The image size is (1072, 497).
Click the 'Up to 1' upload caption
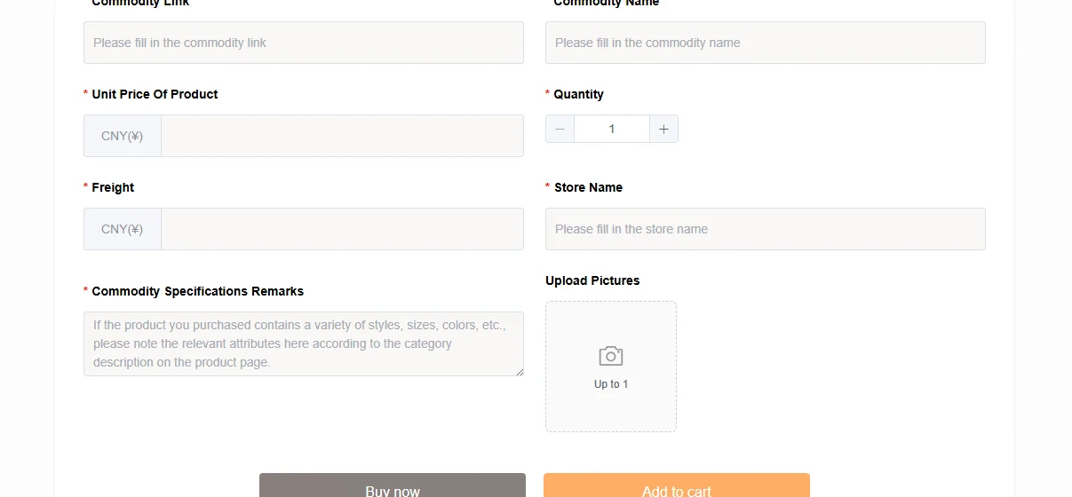(x=611, y=384)
